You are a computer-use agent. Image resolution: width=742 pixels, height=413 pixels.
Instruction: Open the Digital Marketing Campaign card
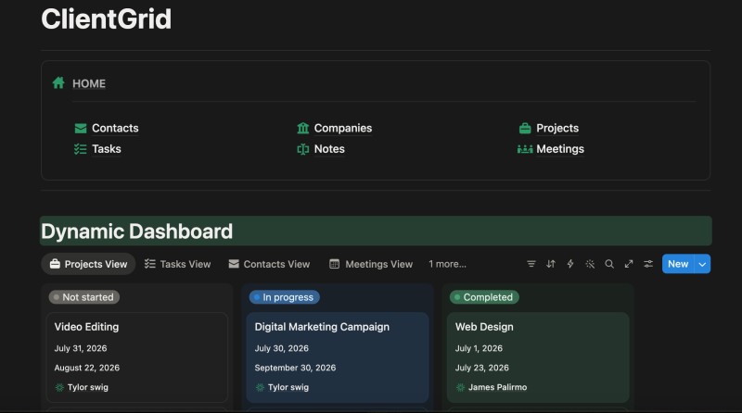[338, 357]
